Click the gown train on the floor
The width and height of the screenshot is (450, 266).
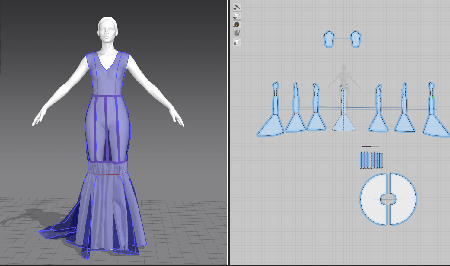click(57, 232)
